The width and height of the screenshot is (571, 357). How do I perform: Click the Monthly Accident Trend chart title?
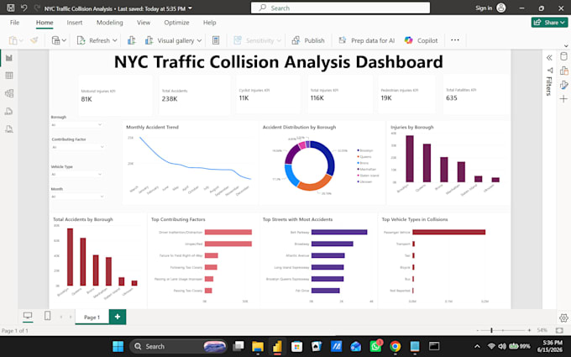(152, 127)
